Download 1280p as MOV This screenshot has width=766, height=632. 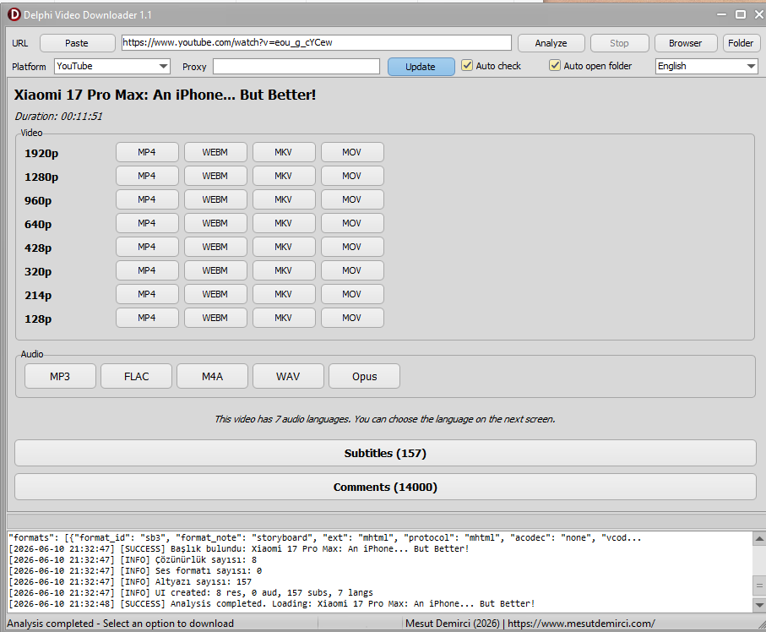352,176
